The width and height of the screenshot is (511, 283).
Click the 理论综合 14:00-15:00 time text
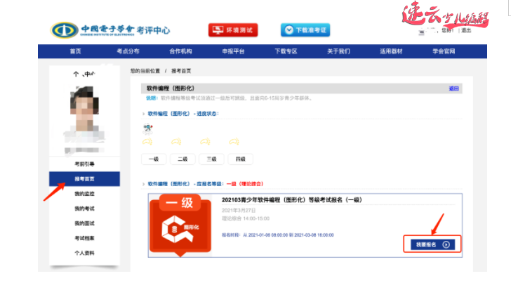coord(246,218)
